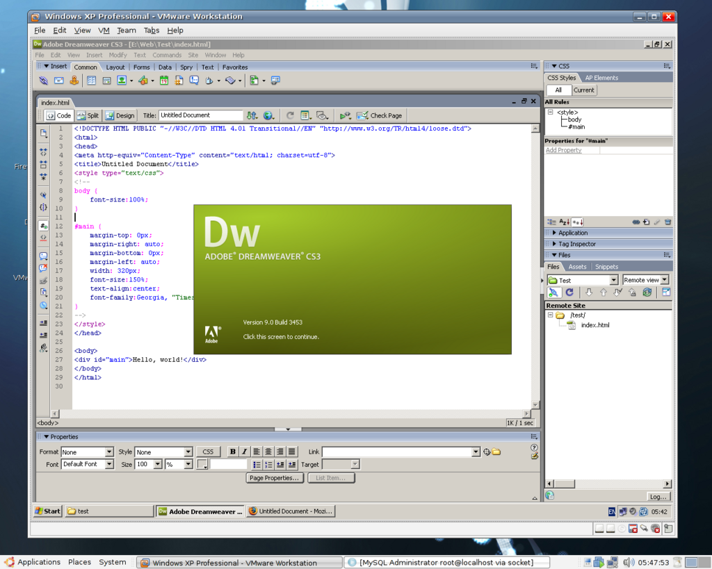Browse for a link file with folder icon

[496, 452]
